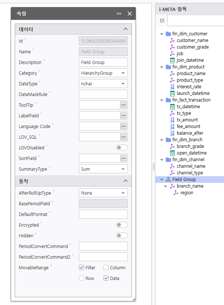The width and height of the screenshot is (224, 305).
Task: Close the 속성 properties dialog
Action: click(130, 14)
